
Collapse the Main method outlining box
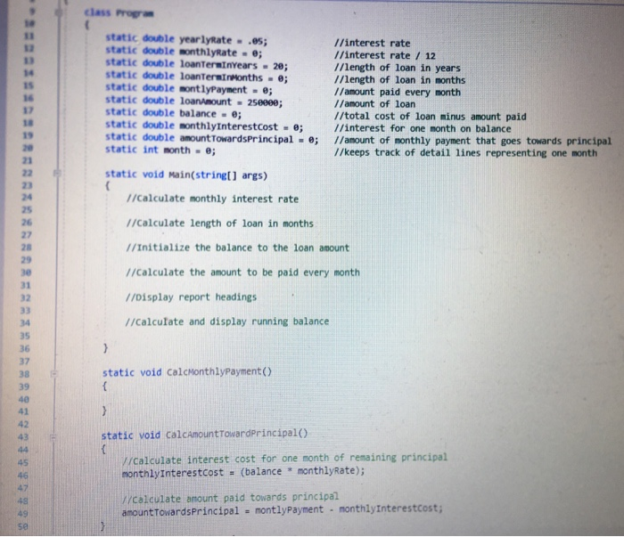coord(57,173)
